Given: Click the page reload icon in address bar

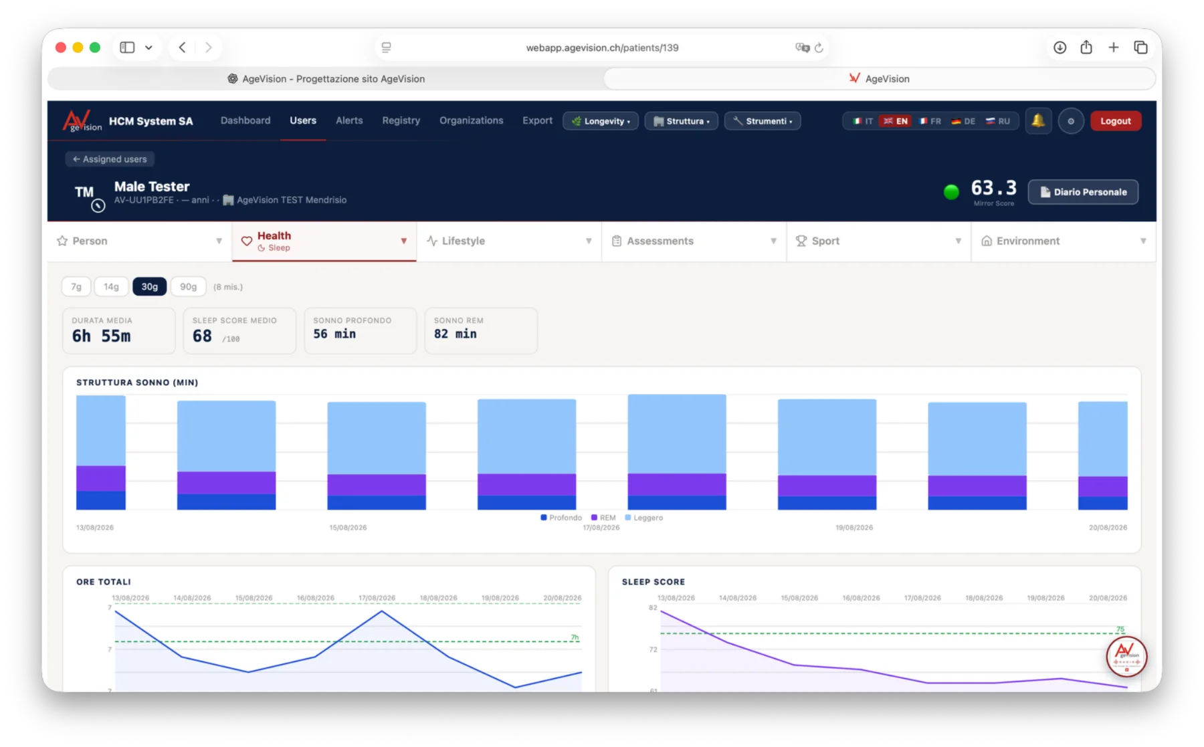Looking at the screenshot, I should point(819,47).
